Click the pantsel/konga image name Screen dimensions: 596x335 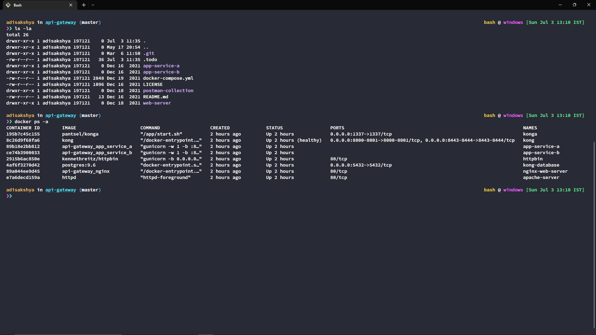(80, 134)
